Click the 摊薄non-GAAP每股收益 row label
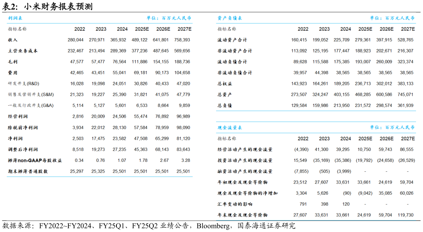423x232 pixels. (35, 161)
